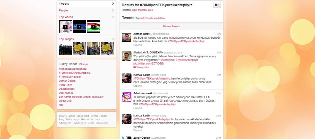Image resolution: width=315 pixels, height=139 pixels.
Task: Expand Ahmet Rıfat's tweet
Action: [x=138, y=45]
